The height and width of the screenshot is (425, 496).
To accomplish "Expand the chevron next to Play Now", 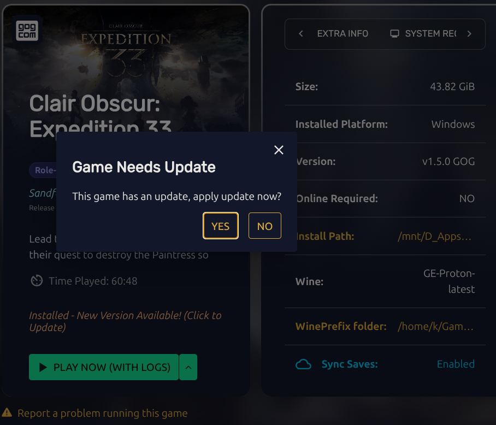I will point(188,367).
